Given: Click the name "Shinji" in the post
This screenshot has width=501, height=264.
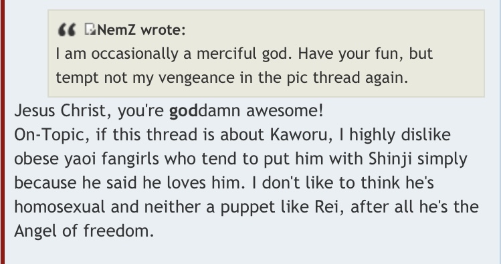Looking at the screenshot, I should point(390,159).
